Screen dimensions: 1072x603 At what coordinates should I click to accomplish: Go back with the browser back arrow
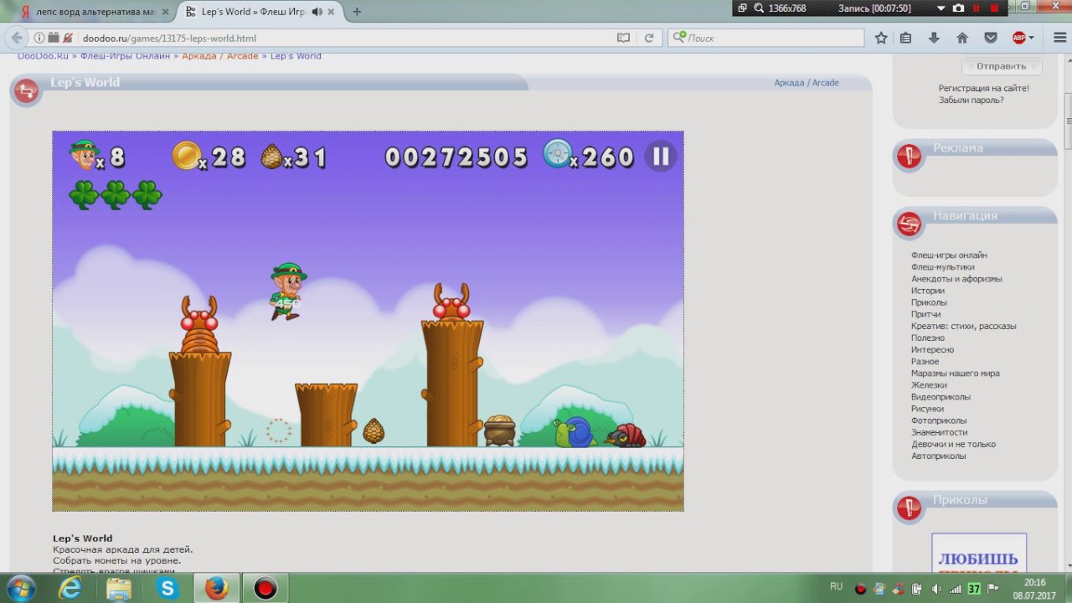click(17, 38)
